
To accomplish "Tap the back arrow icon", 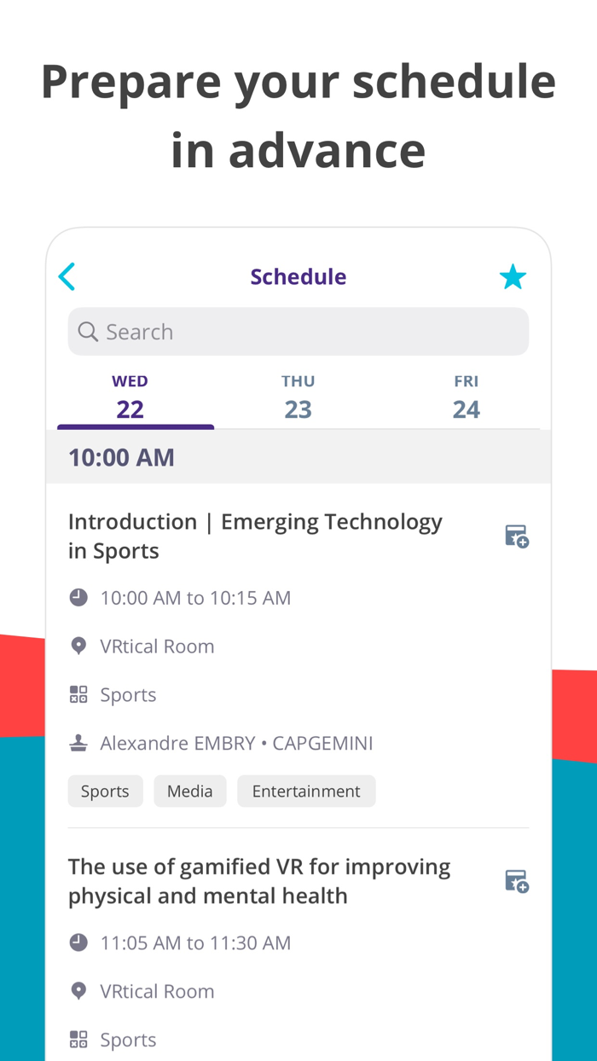I will [x=67, y=276].
